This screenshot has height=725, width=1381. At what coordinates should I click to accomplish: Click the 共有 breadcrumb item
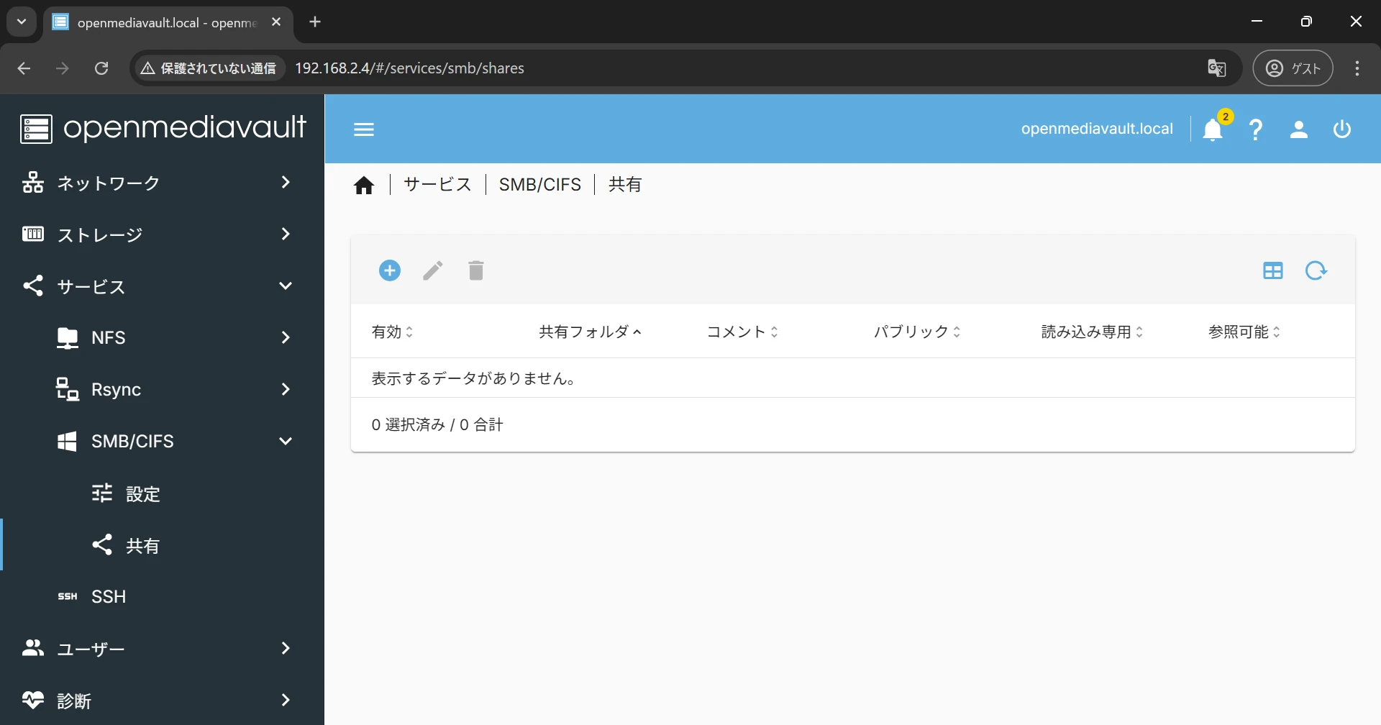625,185
